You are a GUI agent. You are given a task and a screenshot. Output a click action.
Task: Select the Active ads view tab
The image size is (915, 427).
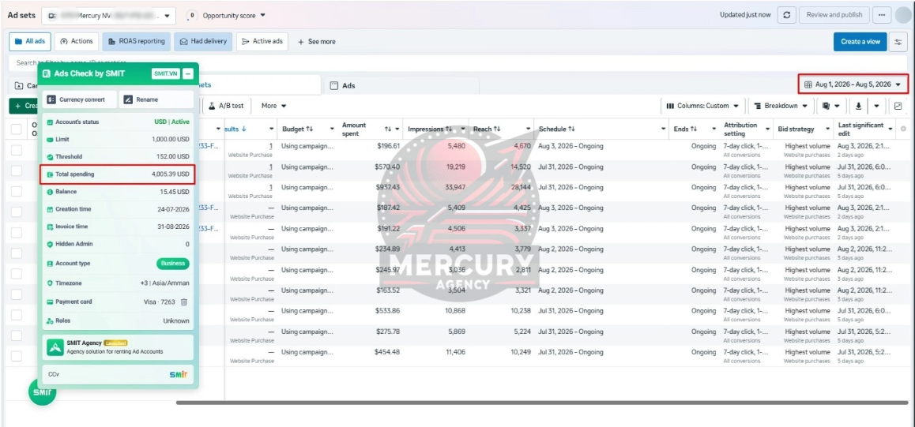[x=262, y=41]
